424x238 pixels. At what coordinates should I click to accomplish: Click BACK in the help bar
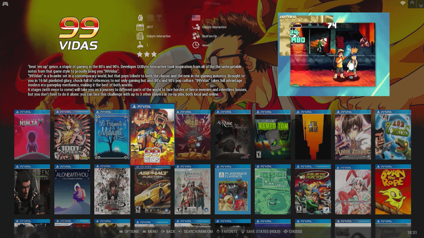[x=168, y=231]
